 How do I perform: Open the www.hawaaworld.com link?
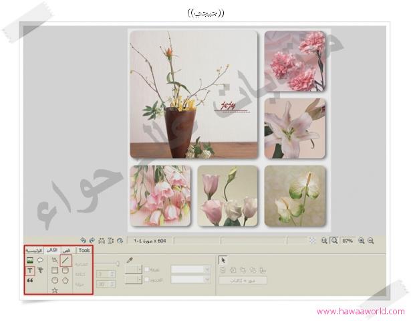coord(360,312)
